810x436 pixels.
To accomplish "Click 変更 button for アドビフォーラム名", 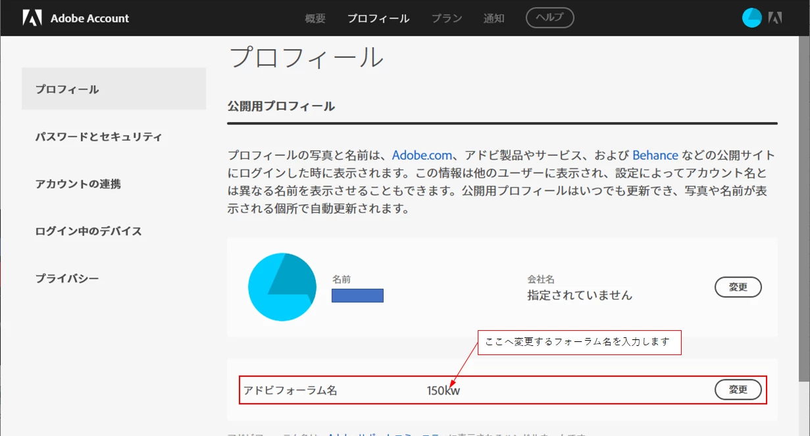I will 738,390.
